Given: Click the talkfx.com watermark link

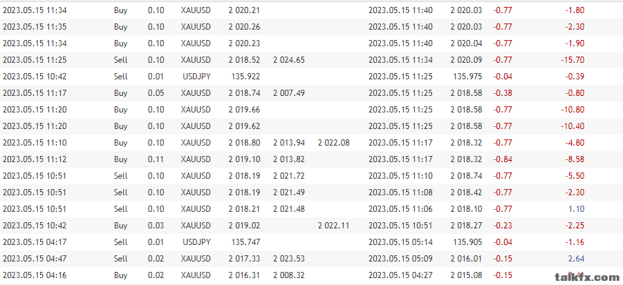Looking at the screenshot, I should (x=586, y=277).
